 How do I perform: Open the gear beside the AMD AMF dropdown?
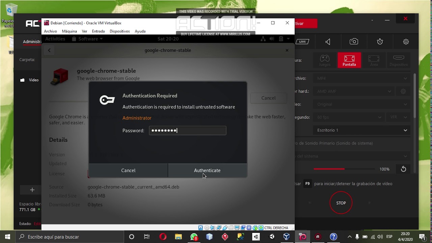(403, 91)
